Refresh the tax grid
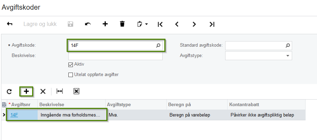Viewport: 317px width, 140px height. point(9,91)
